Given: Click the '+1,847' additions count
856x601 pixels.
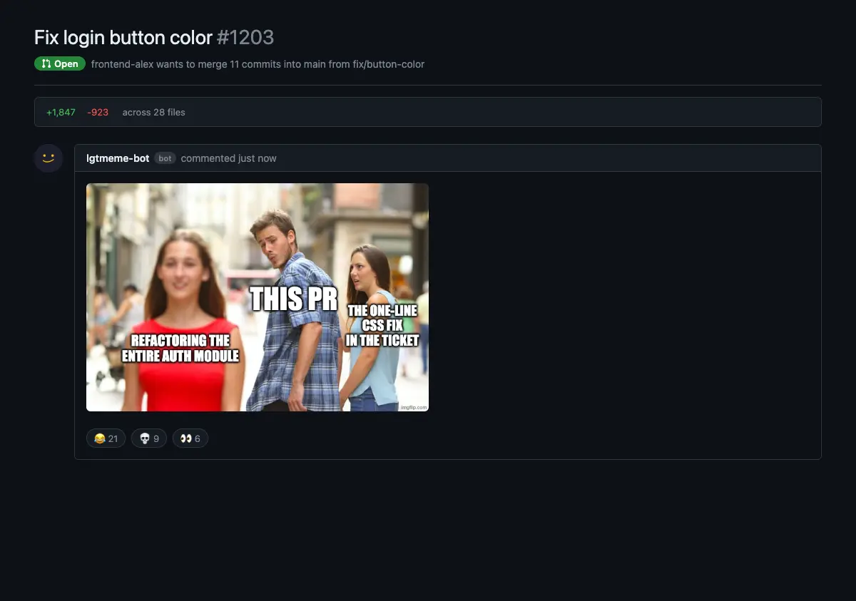Looking at the screenshot, I should [61, 112].
